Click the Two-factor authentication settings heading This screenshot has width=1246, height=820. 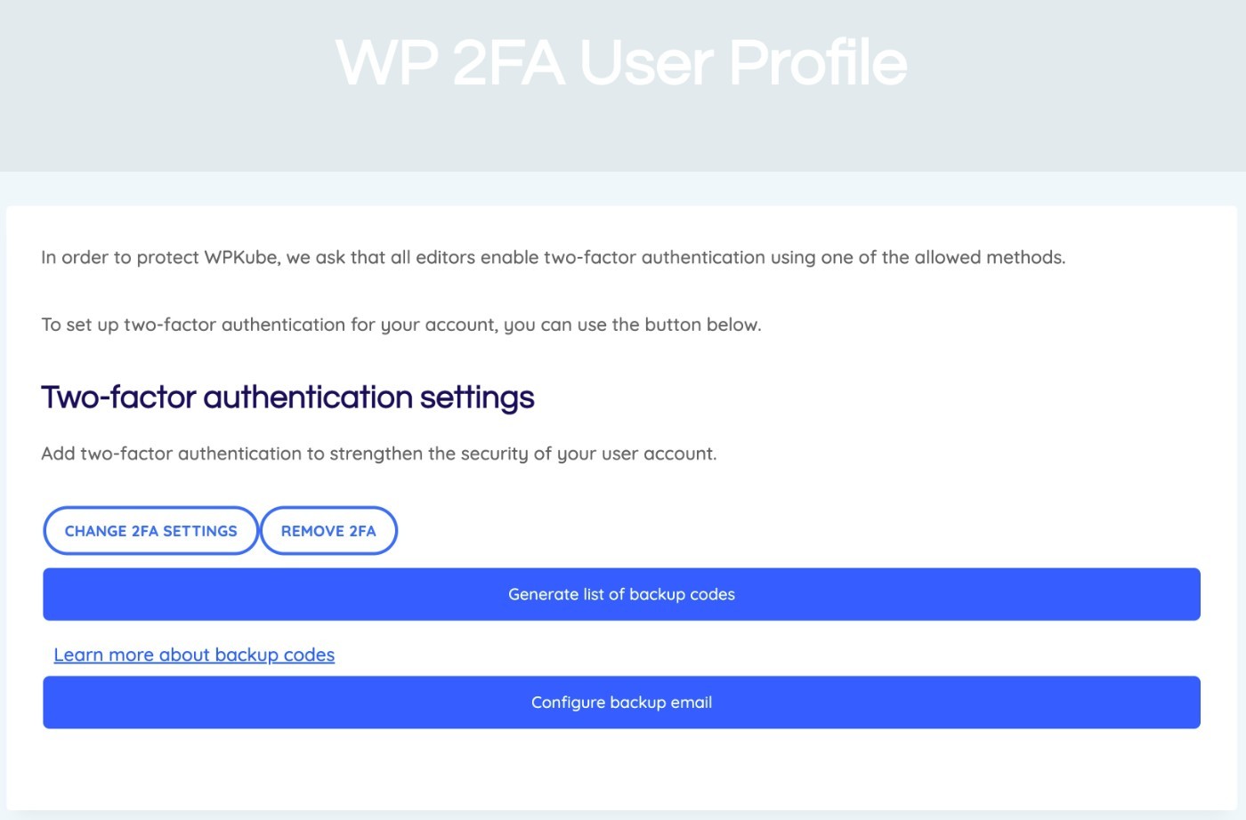click(x=287, y=398)
